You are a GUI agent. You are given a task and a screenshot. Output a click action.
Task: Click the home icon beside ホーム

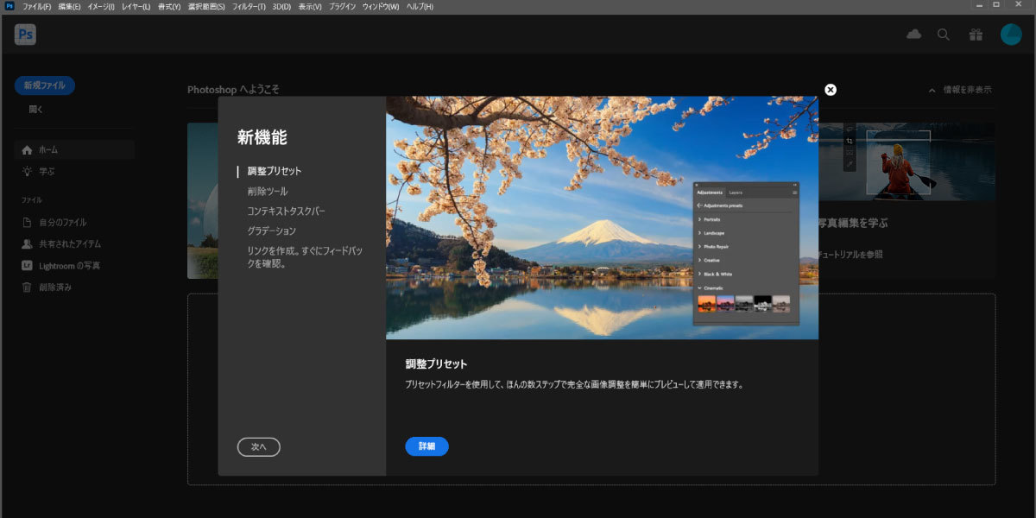tap(27, 149)
